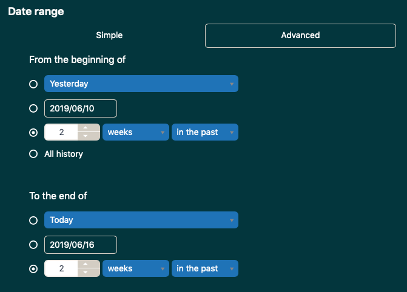
Task: Click the 2019/06/10 start date field
Action: pos(80,108)
